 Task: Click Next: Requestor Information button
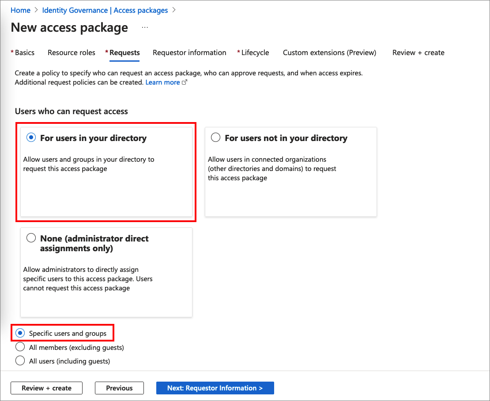(x=215, y=388)
